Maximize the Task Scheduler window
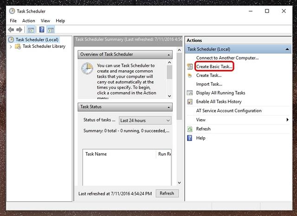 point(267,11)
